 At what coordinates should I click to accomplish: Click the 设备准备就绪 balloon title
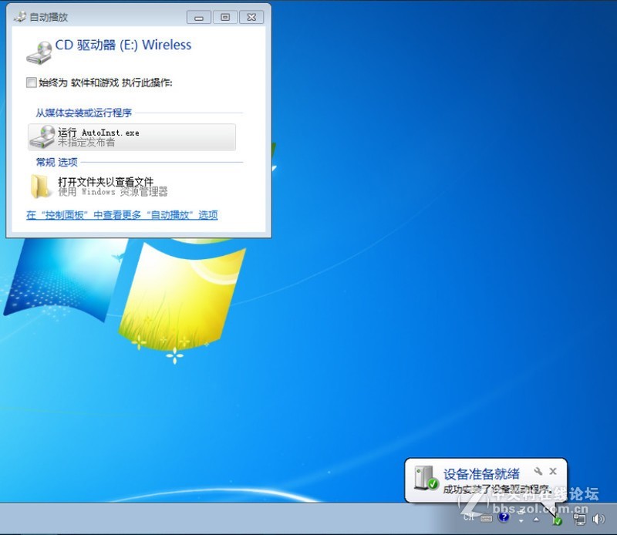(481, 474)
